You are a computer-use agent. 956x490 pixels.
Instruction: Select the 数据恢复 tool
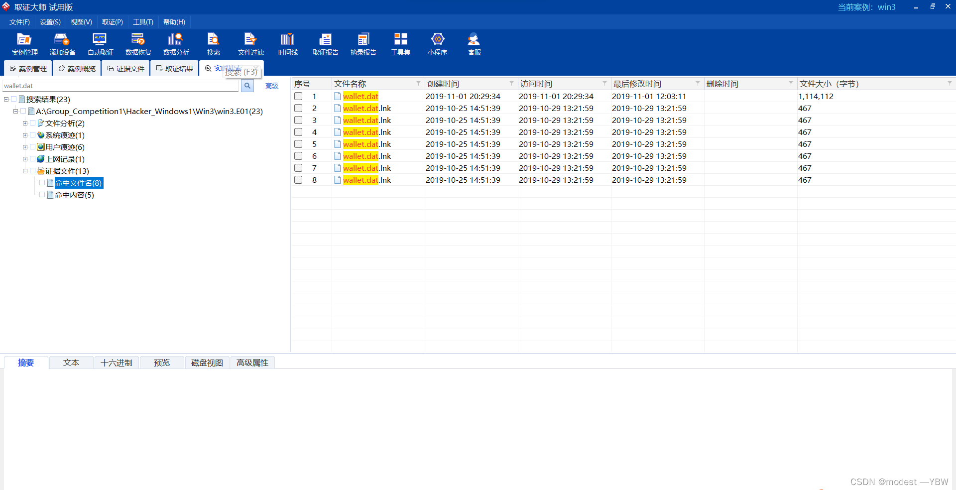[x=138, y=44]
